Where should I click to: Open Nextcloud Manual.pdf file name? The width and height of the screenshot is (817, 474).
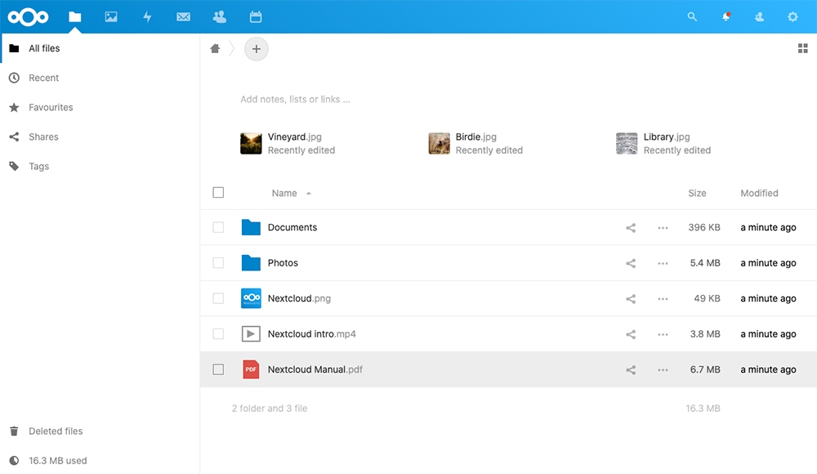(x=315, y=369)
